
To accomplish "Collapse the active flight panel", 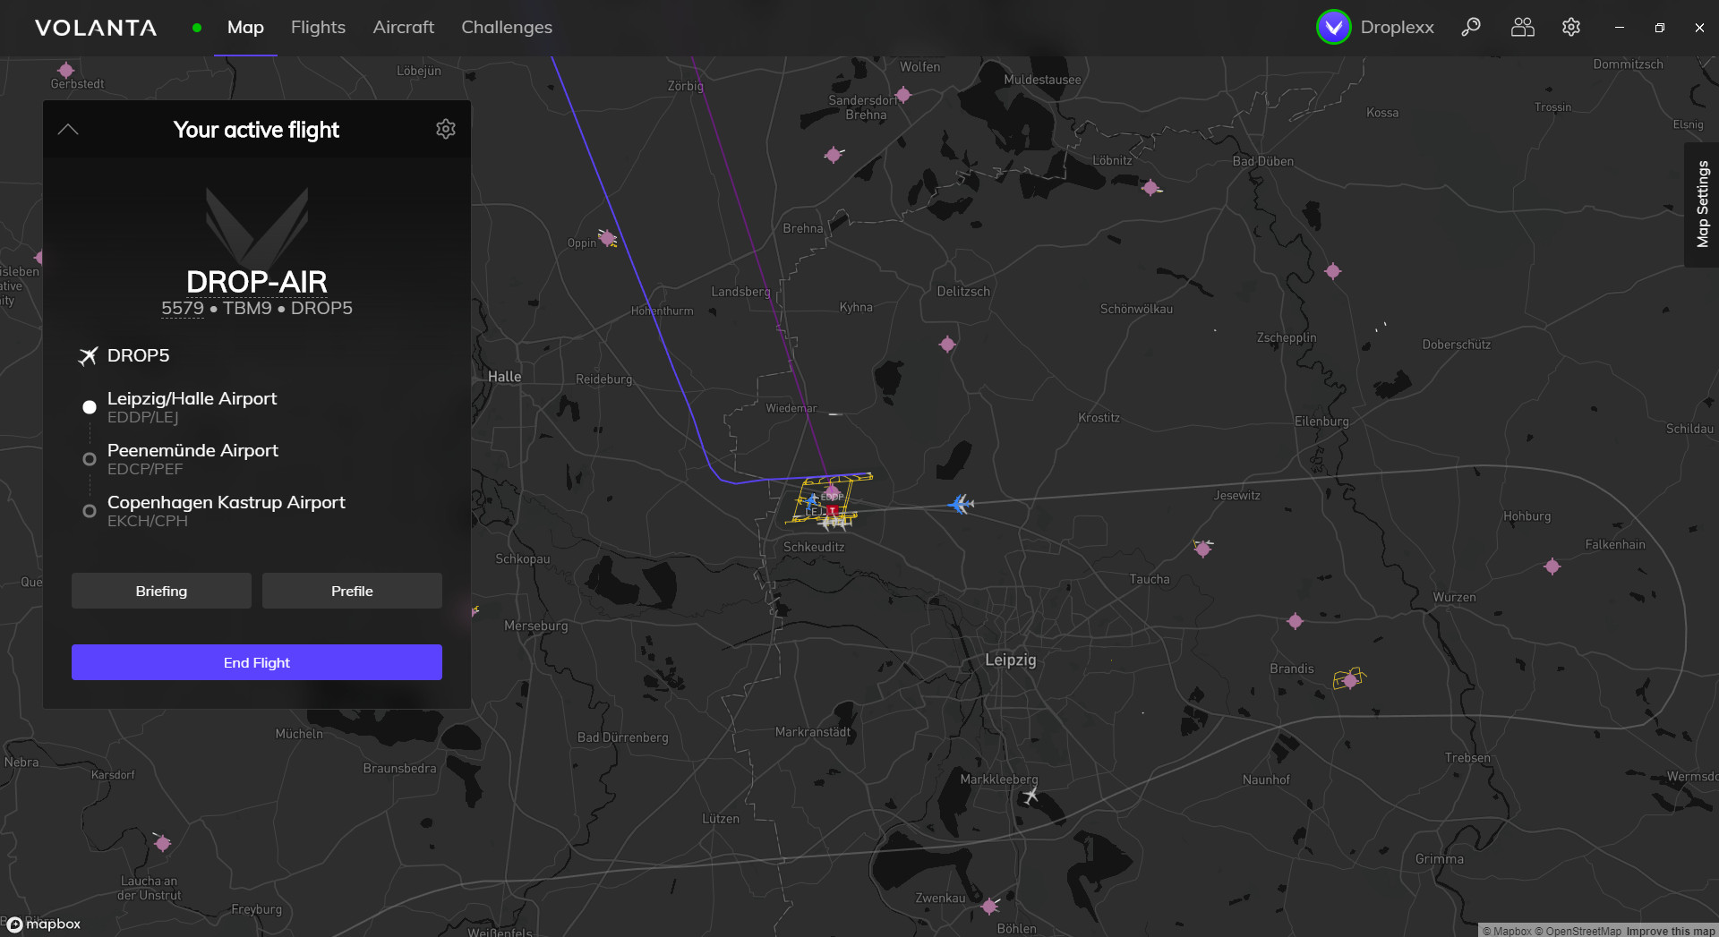I will pyautogui.click(x=68, y=130).
